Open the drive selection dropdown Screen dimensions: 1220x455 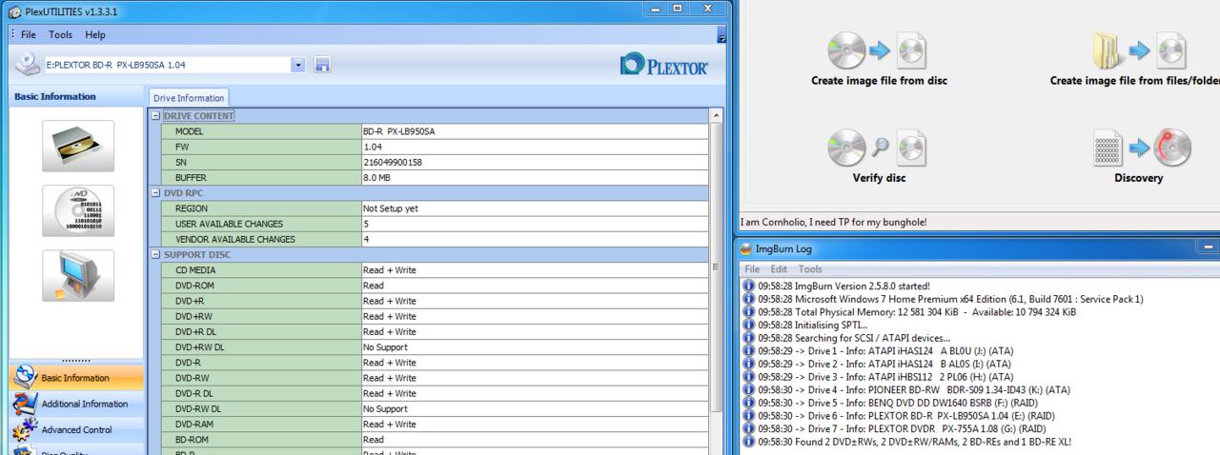[x=298, y=65]
